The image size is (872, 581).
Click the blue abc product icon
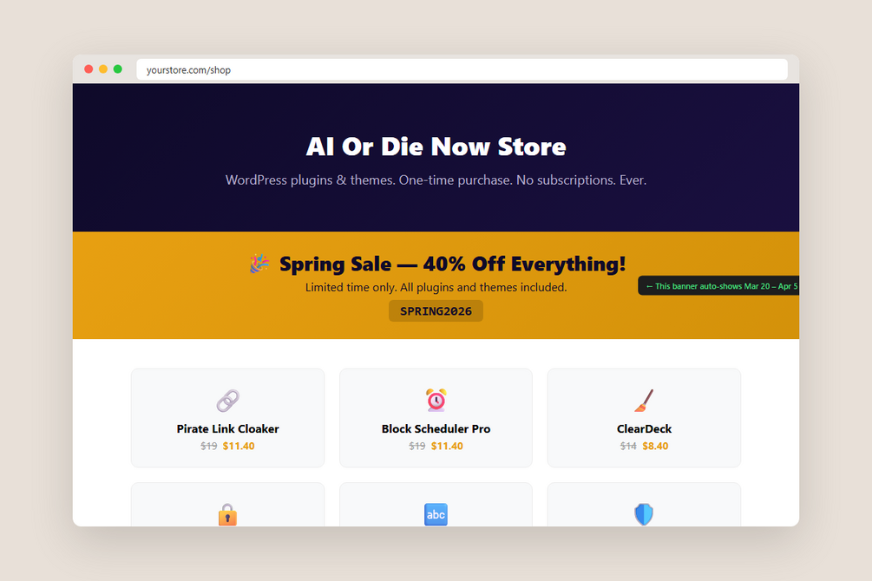pos(436,515)
